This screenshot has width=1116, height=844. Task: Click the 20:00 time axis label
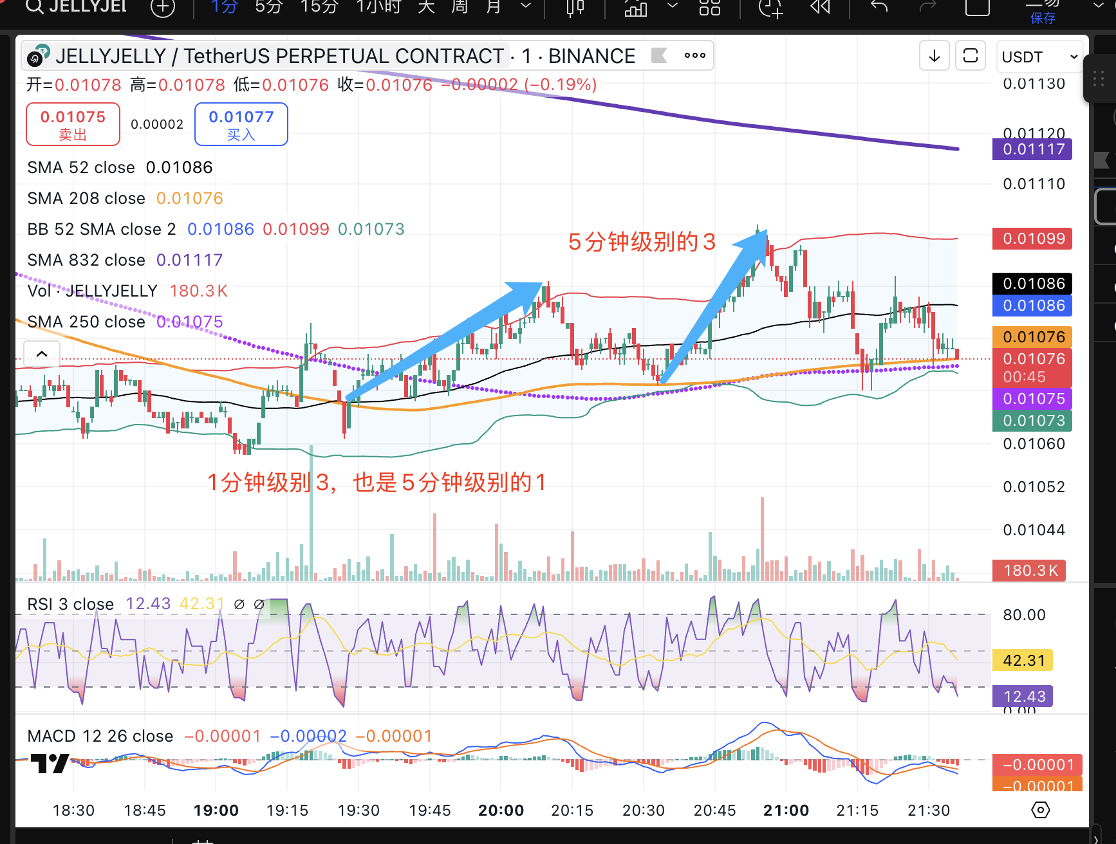[501, 811]
